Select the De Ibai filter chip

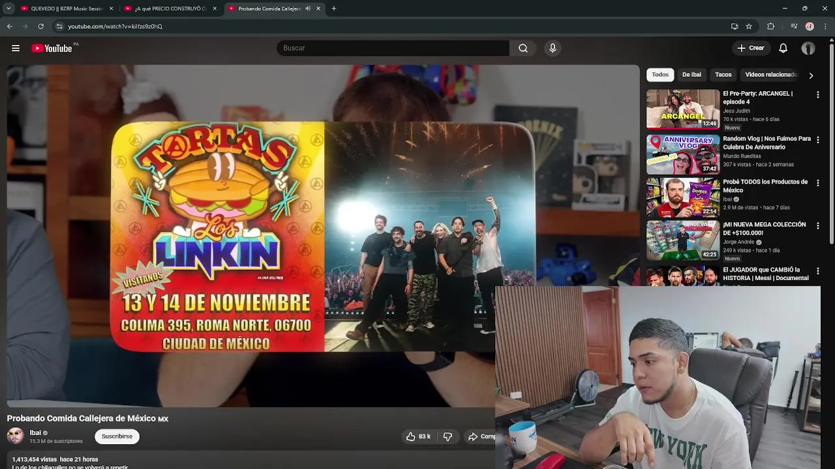click(x=691, y=75)
